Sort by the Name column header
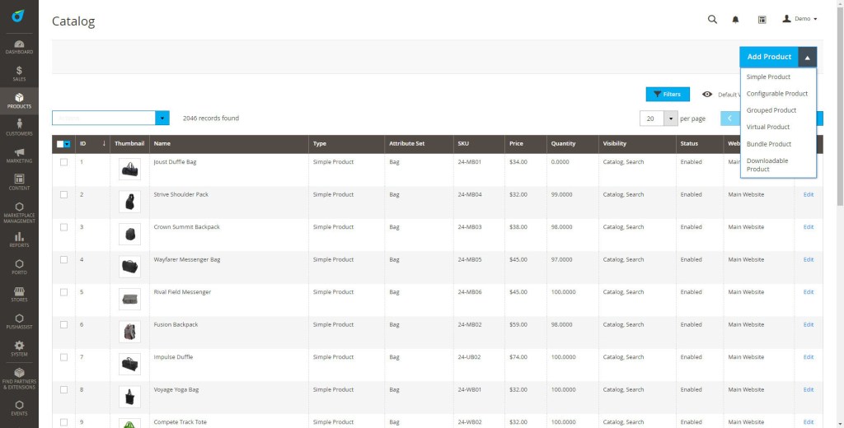The height and width of the screenshot is (428, 844). click(229, 143)
